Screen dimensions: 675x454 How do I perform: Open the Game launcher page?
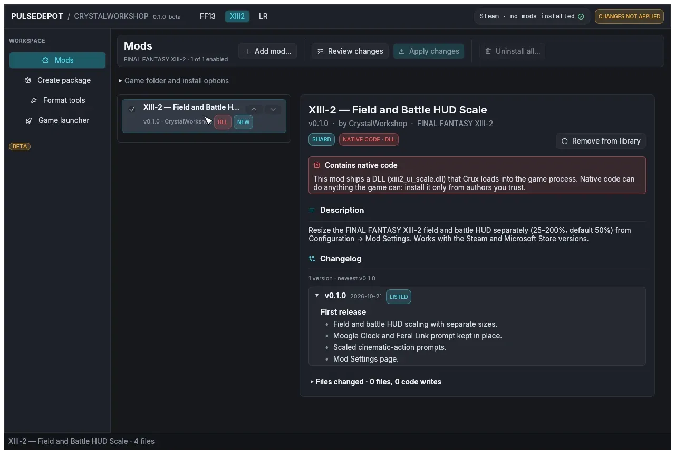[x=57, y=120]
